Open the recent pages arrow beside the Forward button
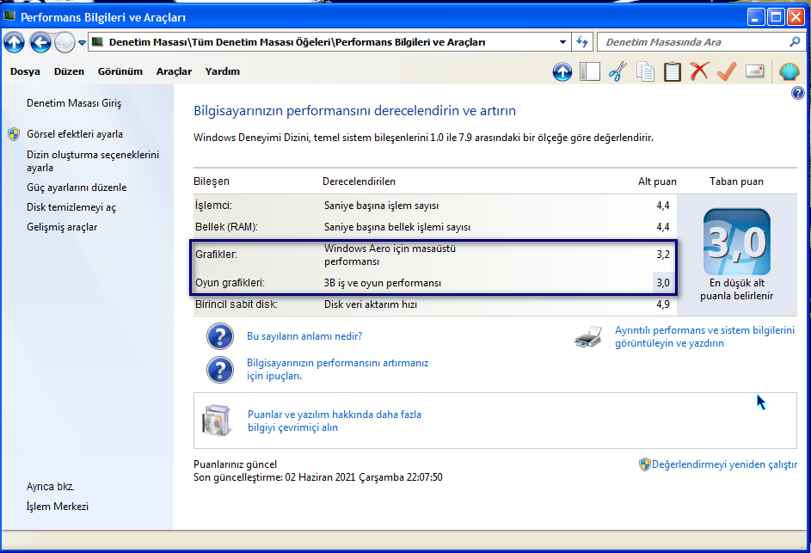 click(x=82, y=43)
